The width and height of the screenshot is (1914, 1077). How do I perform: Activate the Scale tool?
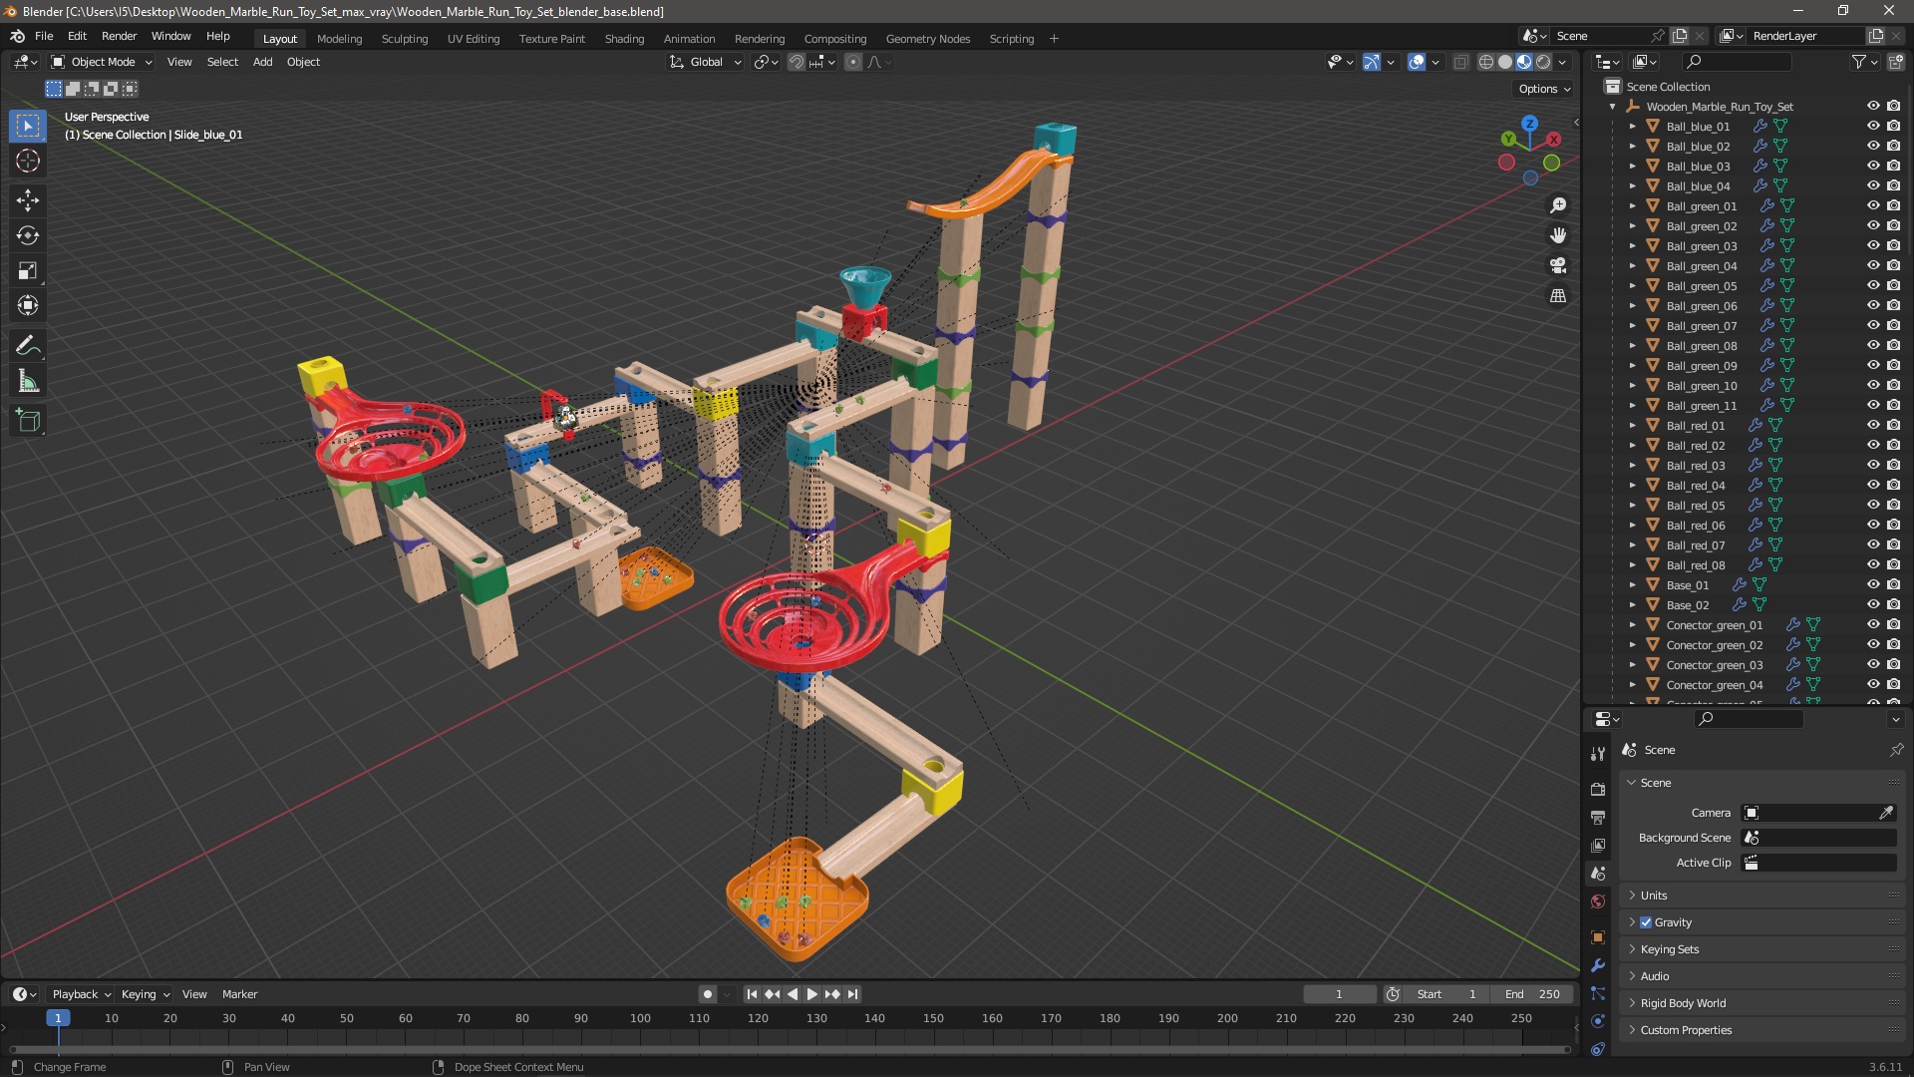click(x=28, y=270)
